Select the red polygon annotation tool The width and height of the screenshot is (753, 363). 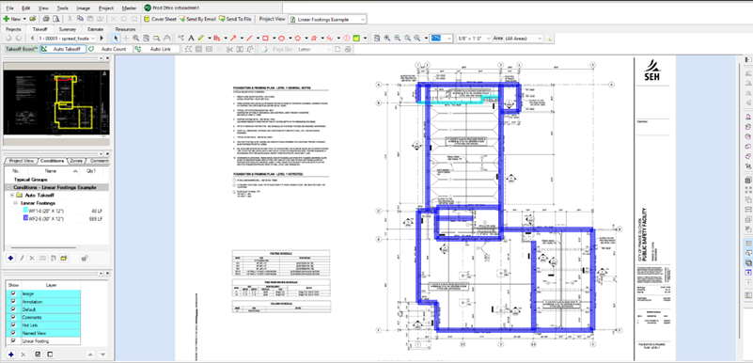[x=298, y=38]
